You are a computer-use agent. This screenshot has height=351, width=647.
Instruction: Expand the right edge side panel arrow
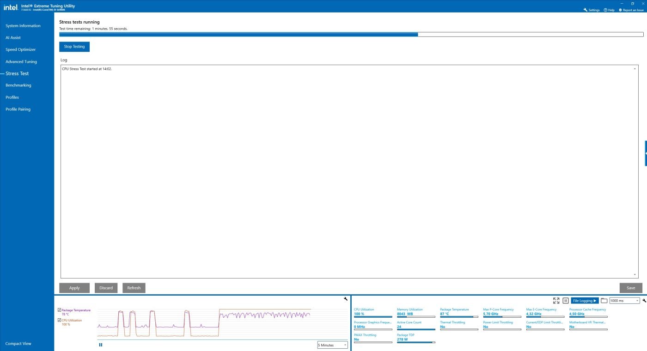click(x=646, y=153)
